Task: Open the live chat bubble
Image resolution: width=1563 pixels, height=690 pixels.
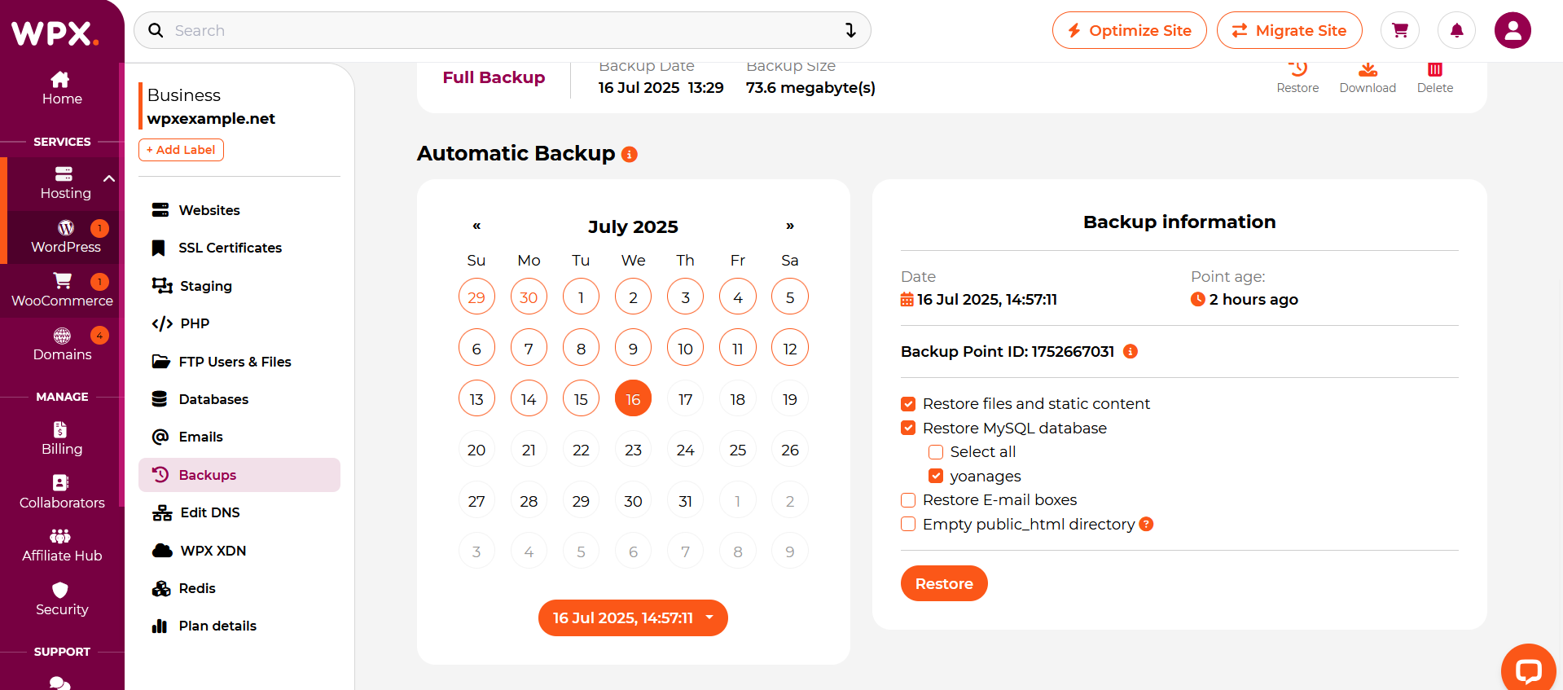Action: [1528, 670]
